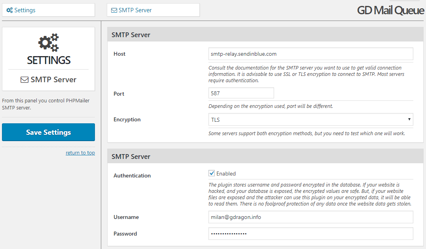Select the Username text field
This screenshot has height=249, width=426.
tap(311, 217)
